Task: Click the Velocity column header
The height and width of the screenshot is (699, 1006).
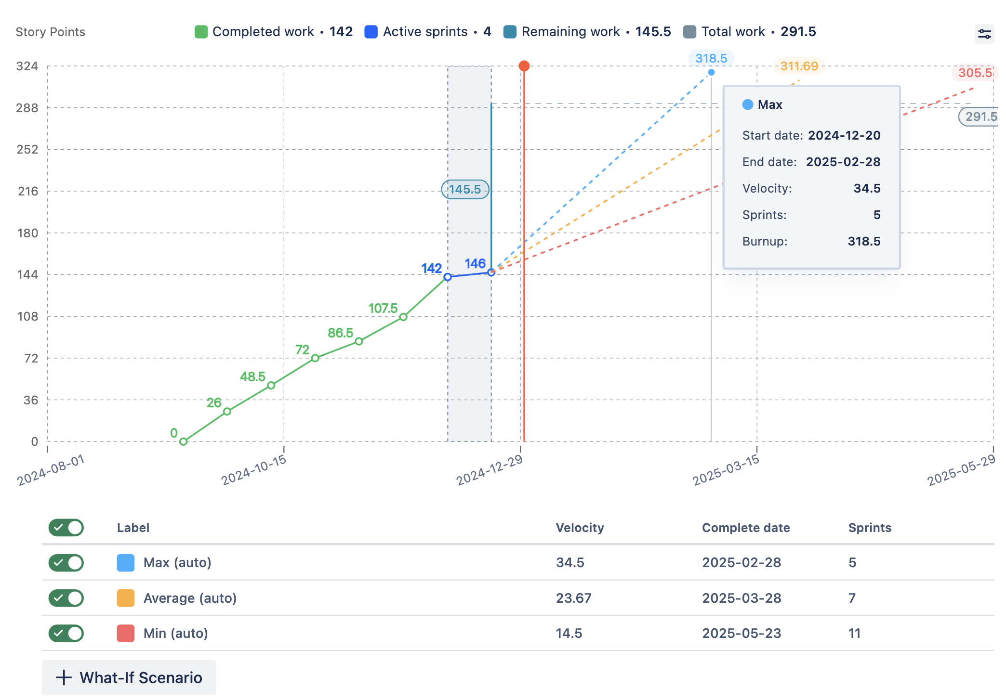Action: [580, 528]
